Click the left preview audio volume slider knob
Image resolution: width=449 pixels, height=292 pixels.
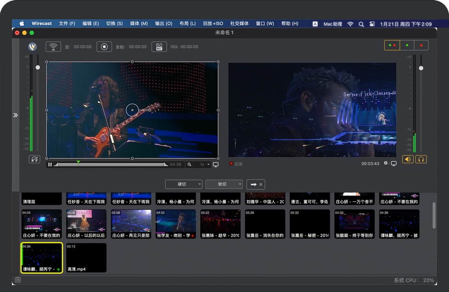tap(38, 68)
